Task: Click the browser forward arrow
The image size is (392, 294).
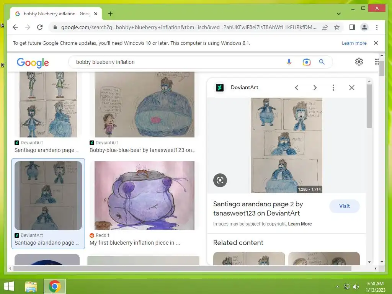Action: (x=28, y=27)
